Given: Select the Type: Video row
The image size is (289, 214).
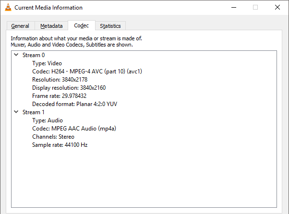Looking at the screenshot, I should (47, 63).
